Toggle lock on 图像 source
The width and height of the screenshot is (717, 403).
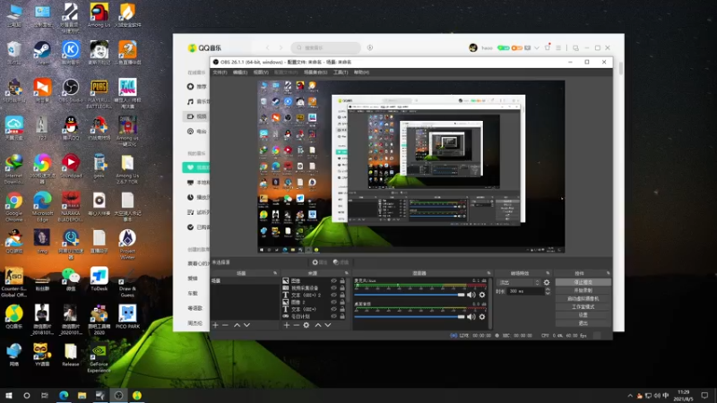click(342, 281)
